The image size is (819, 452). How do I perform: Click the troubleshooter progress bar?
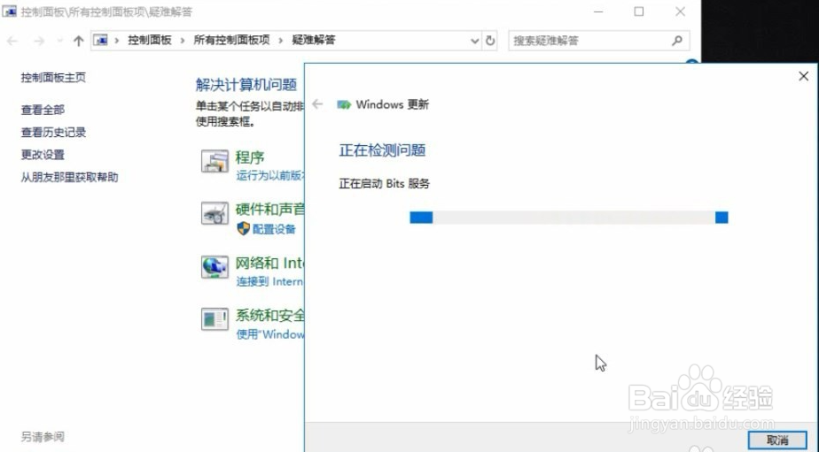pyautogui.click(x=569, y=218)
